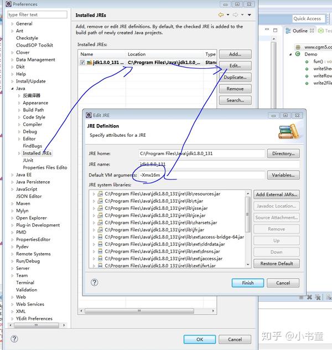This screenshot has height=350, width=332.
Task: Click the Duplicate... button
Action: pyautogui.click(x=235, y=77)
